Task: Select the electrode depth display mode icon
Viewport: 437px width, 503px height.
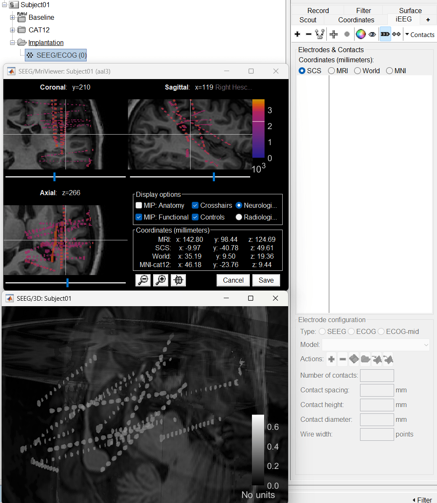Action: pyautogui.click(x=385, y=34)
